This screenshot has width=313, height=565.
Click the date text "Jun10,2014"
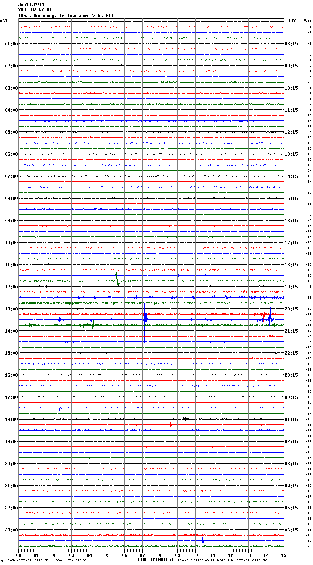pos(31,4)
